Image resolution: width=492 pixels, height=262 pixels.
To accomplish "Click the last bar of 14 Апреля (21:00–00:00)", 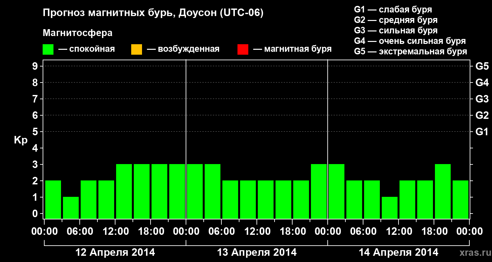I will (x=461, y=199).
